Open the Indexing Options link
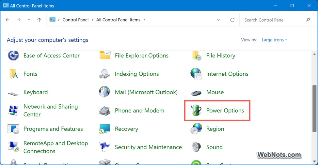Viewport: 318px width, 165px height. point(137,74)
